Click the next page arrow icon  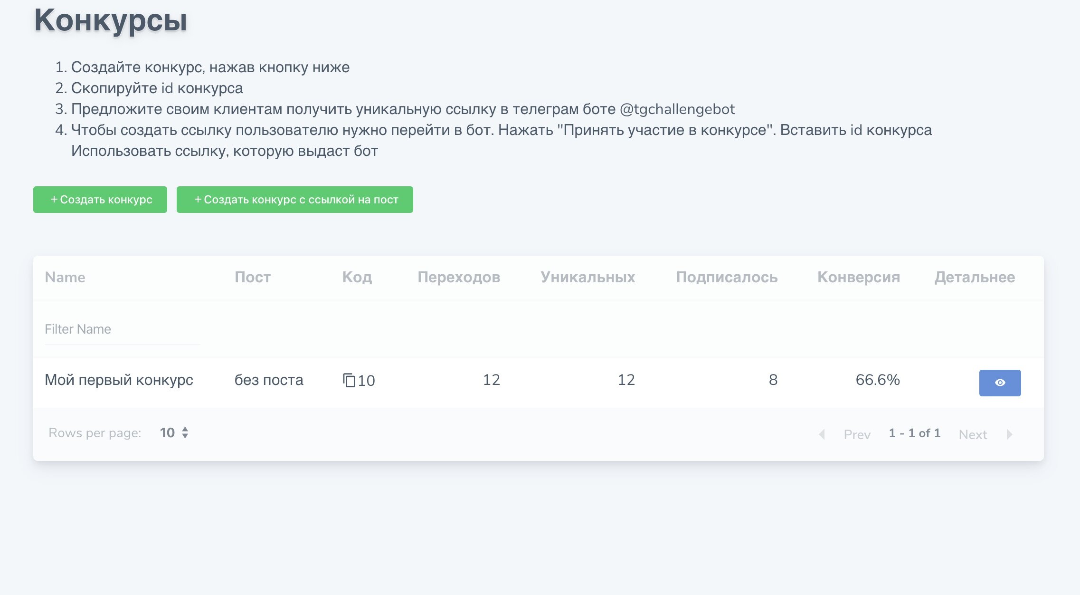click(1009, 434)
